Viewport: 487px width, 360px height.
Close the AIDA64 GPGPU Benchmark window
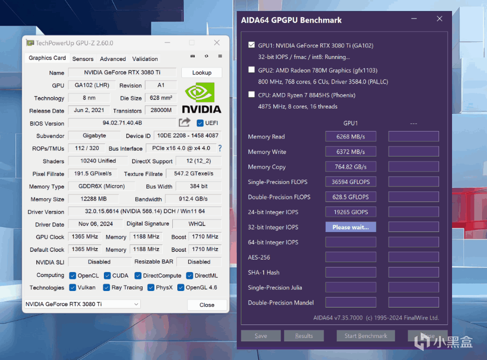[440, 18]
